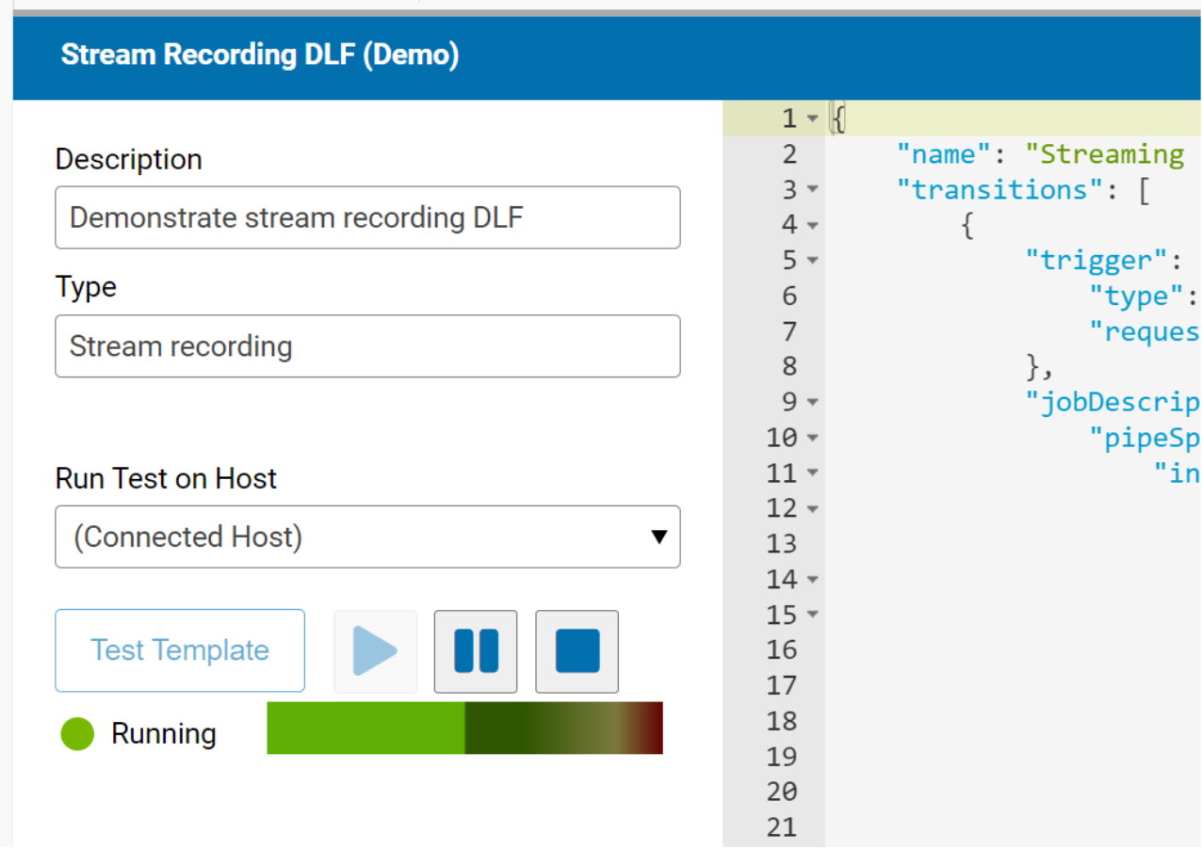
Task: Click the play button icon
Action: [375, 651]
